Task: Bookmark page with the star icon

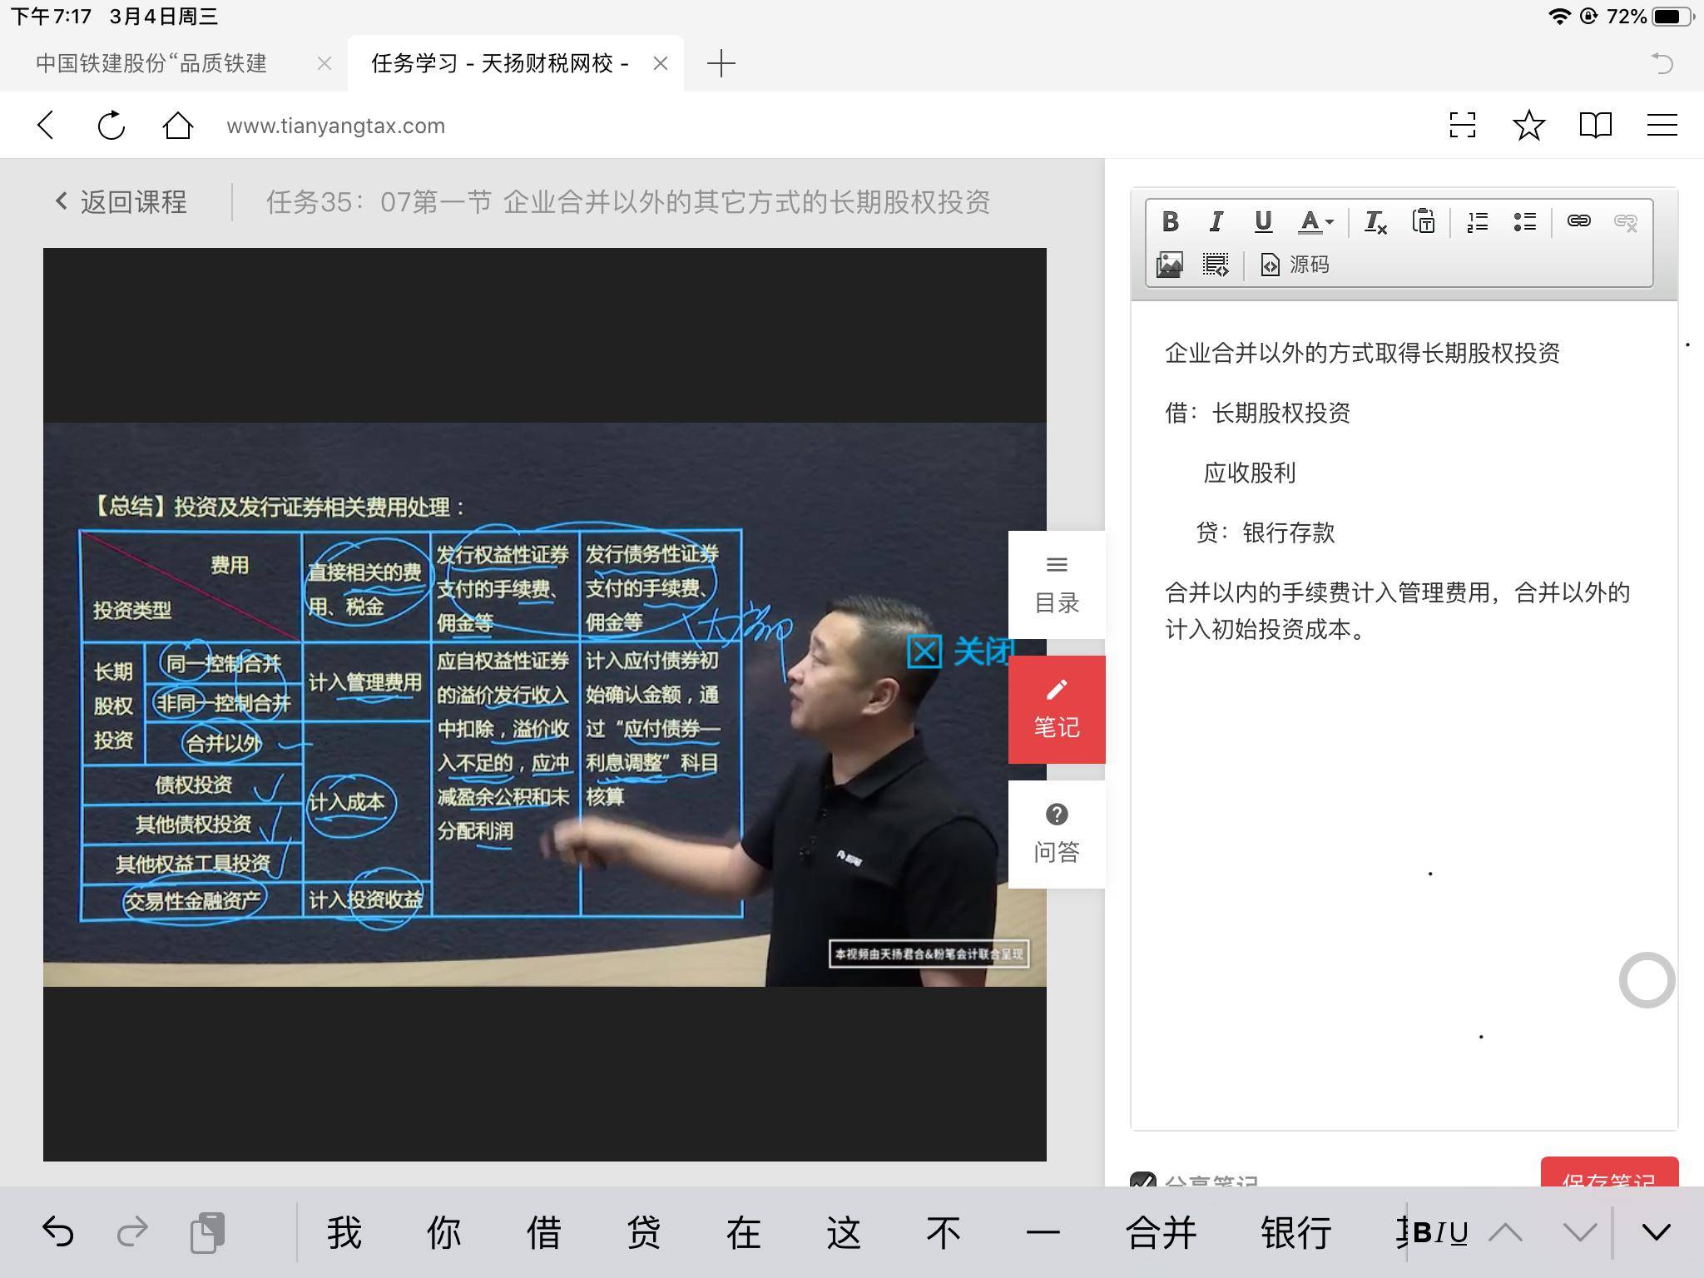Action: click(1528, 126)
